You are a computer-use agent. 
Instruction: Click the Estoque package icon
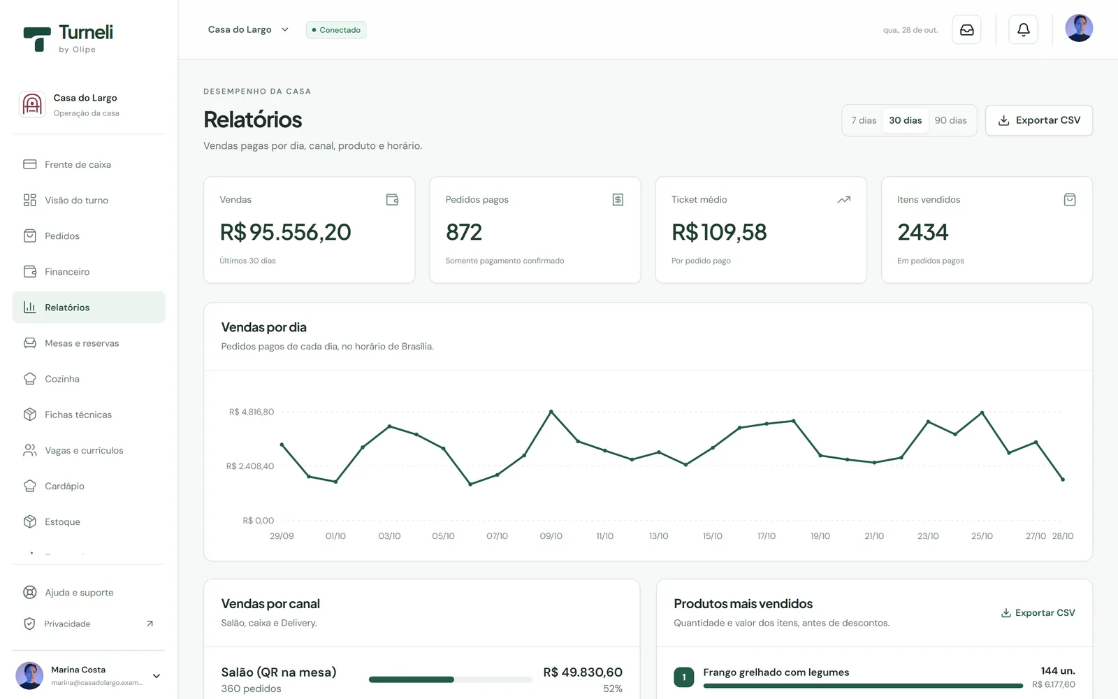[30, 521]
